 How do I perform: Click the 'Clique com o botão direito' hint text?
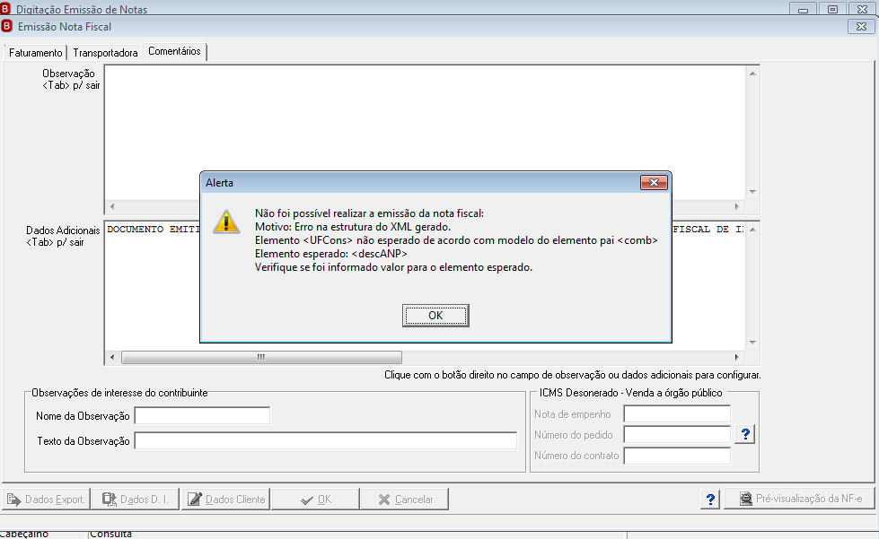point(572,375)
